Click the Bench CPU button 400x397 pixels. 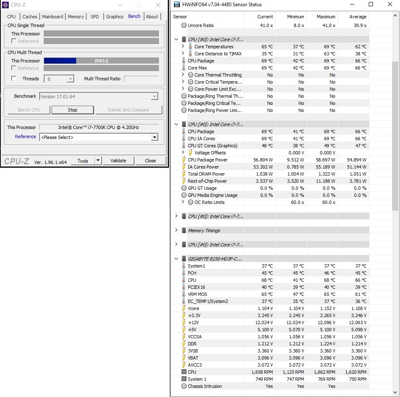[x=29, y=110]
